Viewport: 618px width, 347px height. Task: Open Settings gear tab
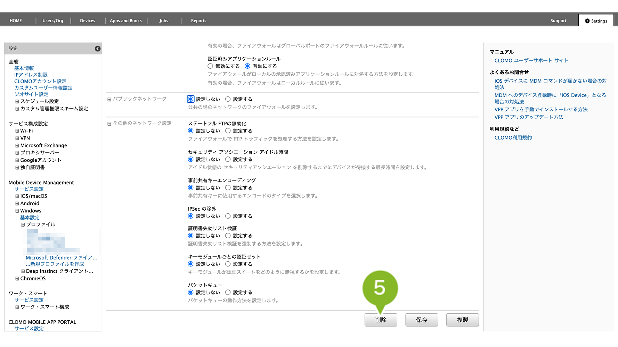click(x=596, y=21)
